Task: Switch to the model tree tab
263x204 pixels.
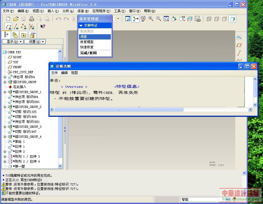Action: [6, 35]
